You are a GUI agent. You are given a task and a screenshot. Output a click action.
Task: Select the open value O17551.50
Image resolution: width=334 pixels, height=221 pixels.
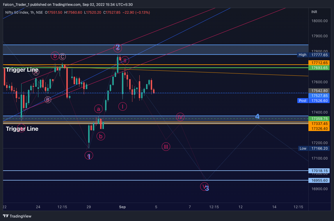[54, 13]
